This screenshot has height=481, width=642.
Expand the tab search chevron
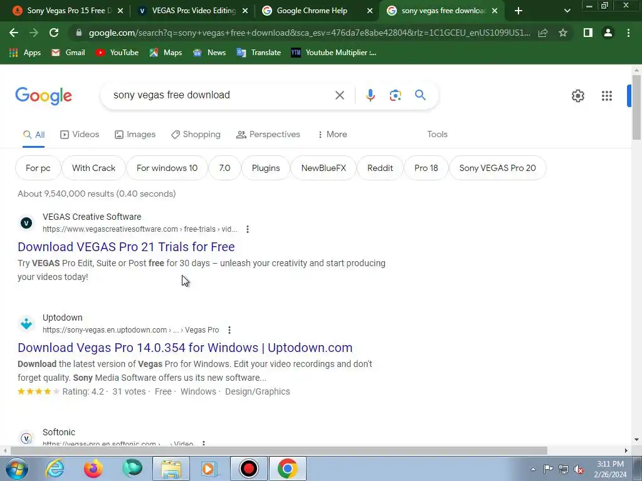[567, 11]
